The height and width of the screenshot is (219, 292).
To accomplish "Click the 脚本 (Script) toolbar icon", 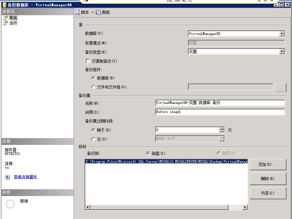I will pyautogui.click(x=78, y=12).
